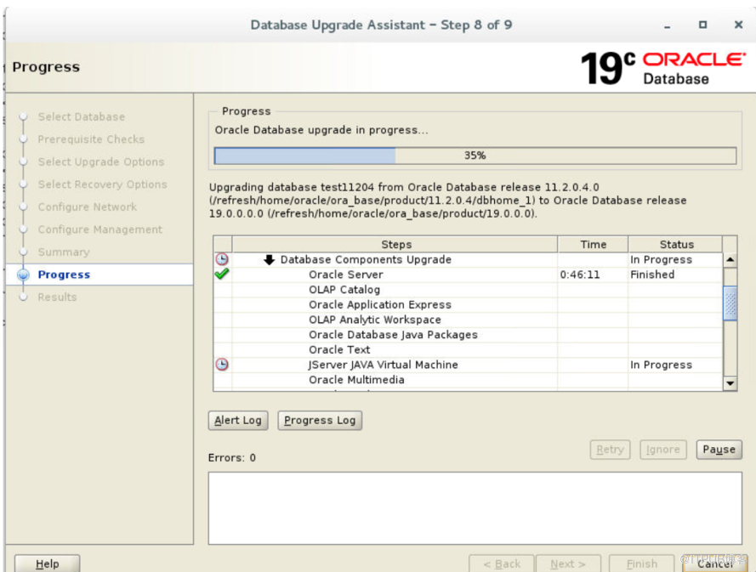Click the Status column header

coord(676,244)
